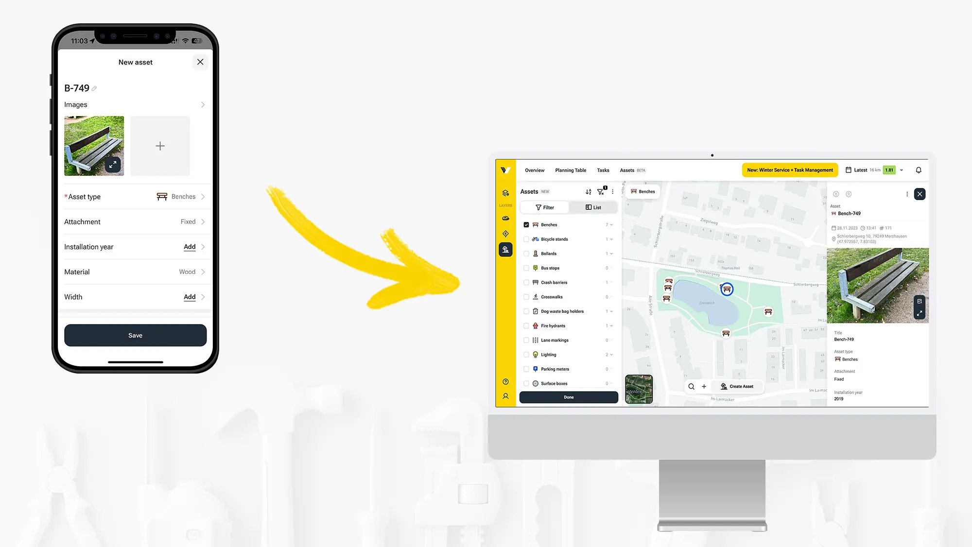This screenshot has height=547, width=972.
Task: Switch to the Tasks tab in navigation
Action: (x=604, y=170)
